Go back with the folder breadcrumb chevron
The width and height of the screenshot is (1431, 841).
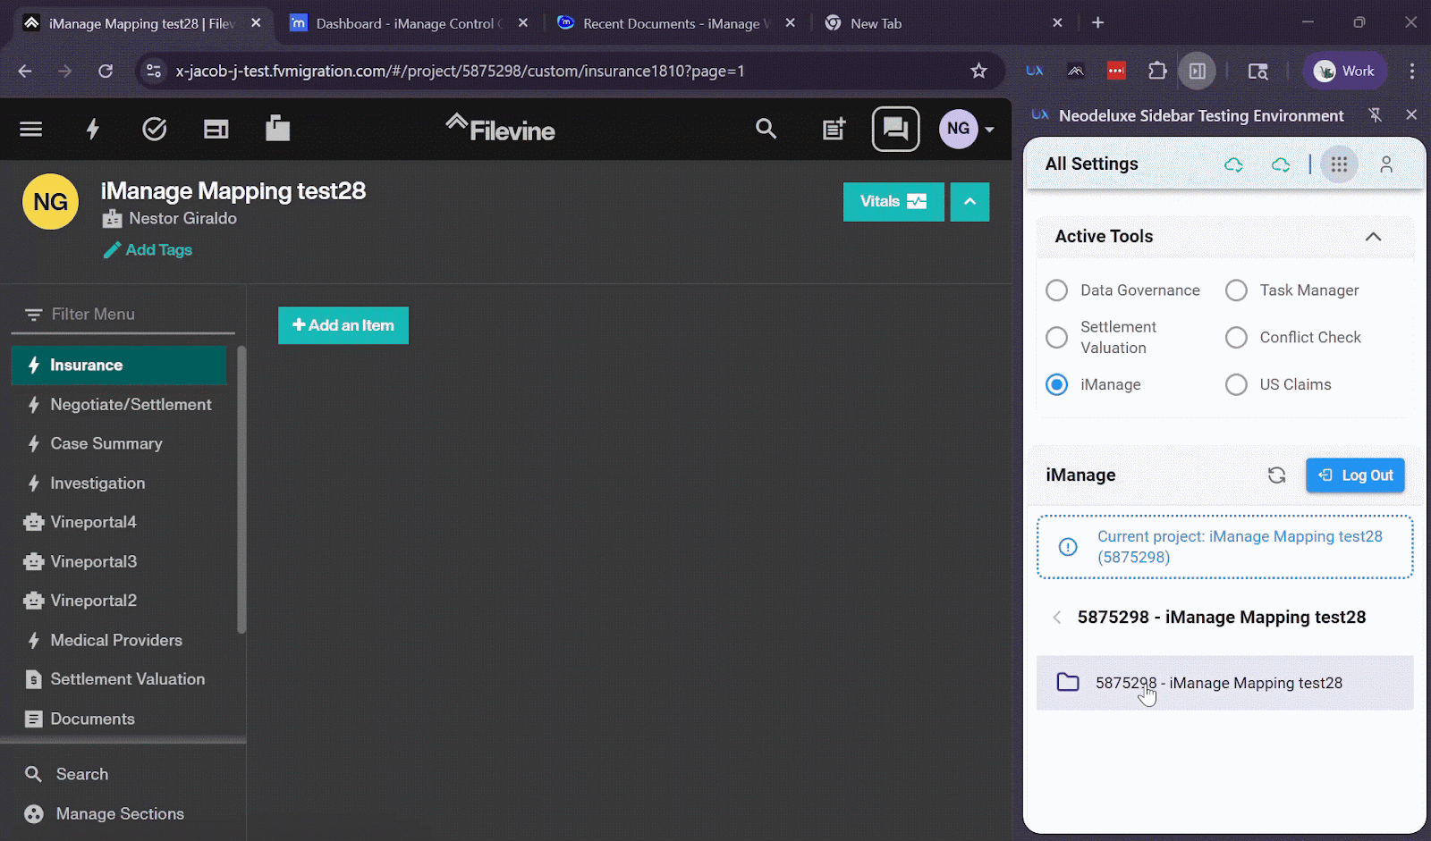(1057, 618)
